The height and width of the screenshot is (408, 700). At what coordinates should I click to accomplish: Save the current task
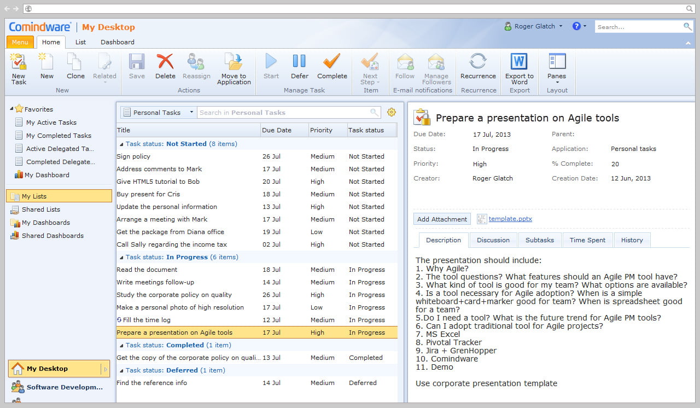pos(137,67)
